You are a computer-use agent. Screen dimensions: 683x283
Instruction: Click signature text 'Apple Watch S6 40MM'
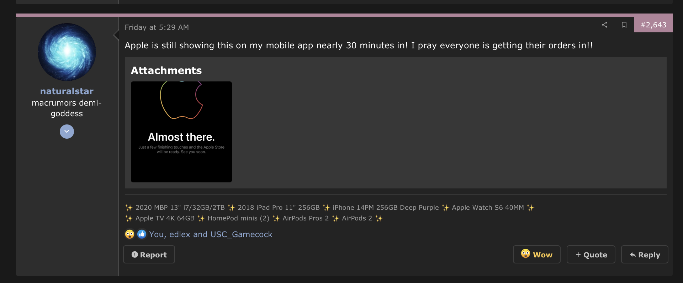(x=488, y=208)
